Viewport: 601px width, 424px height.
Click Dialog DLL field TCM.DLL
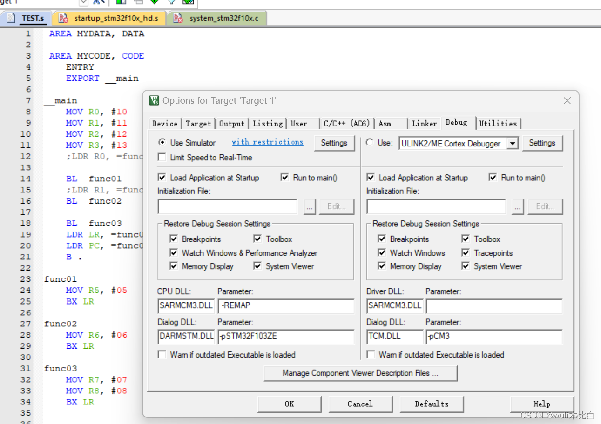coord(394,337)
